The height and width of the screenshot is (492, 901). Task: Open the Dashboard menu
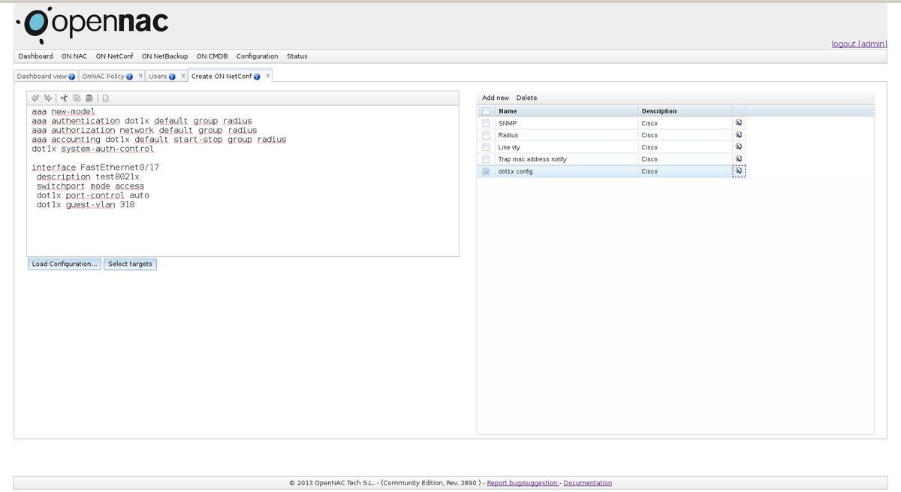tap(36, 56)
